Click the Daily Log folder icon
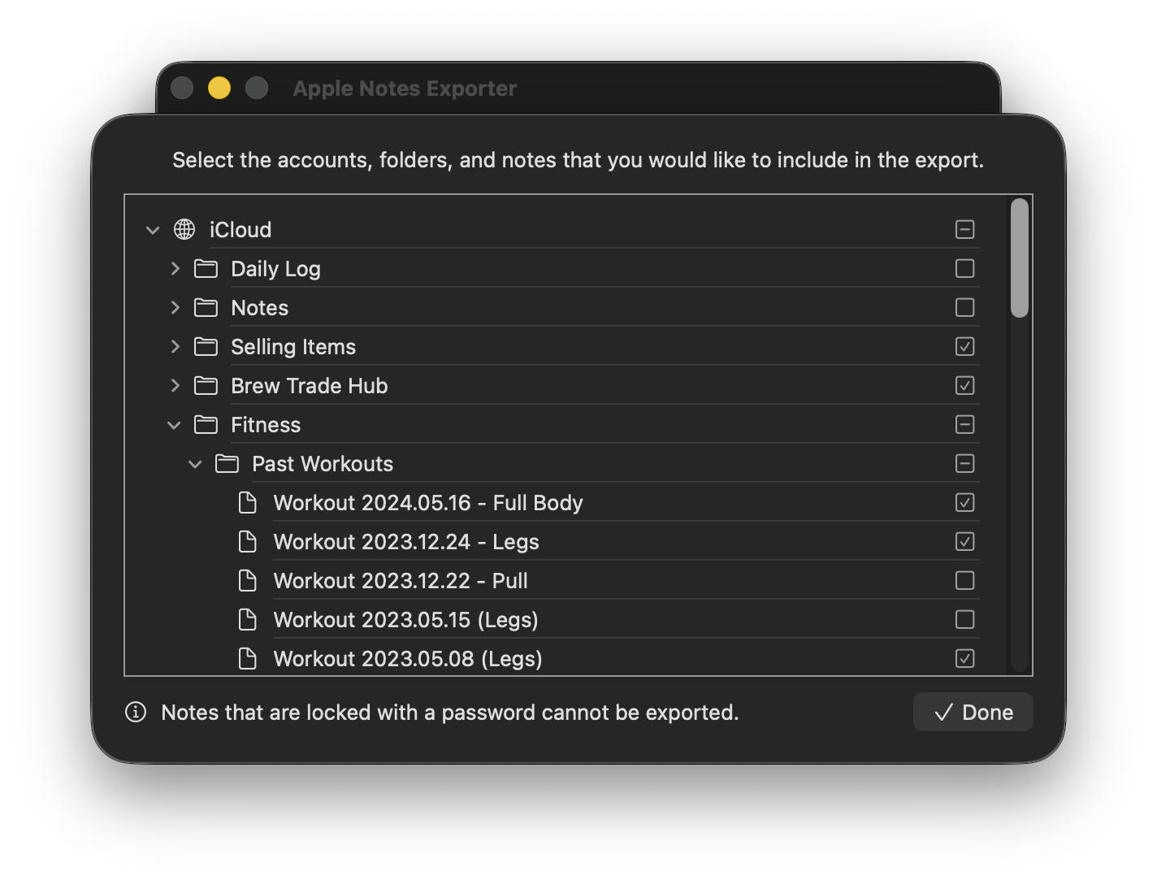Image resolution: width=1157 pixels, height=884 pixels. pyautogui.click(x=206, y=269)
